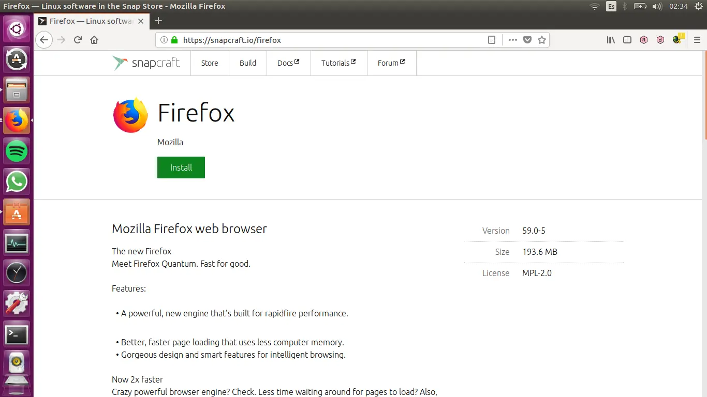Show site information icon in address bar

pyautogui.click(x=164, y=40)
